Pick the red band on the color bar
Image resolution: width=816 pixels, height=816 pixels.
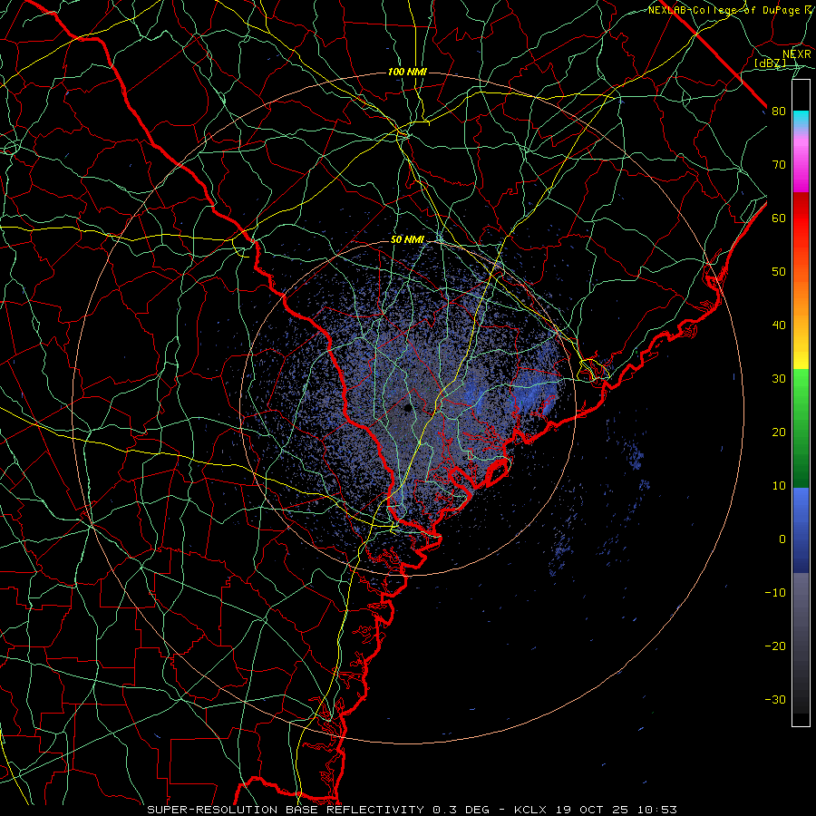coord(801,219)
